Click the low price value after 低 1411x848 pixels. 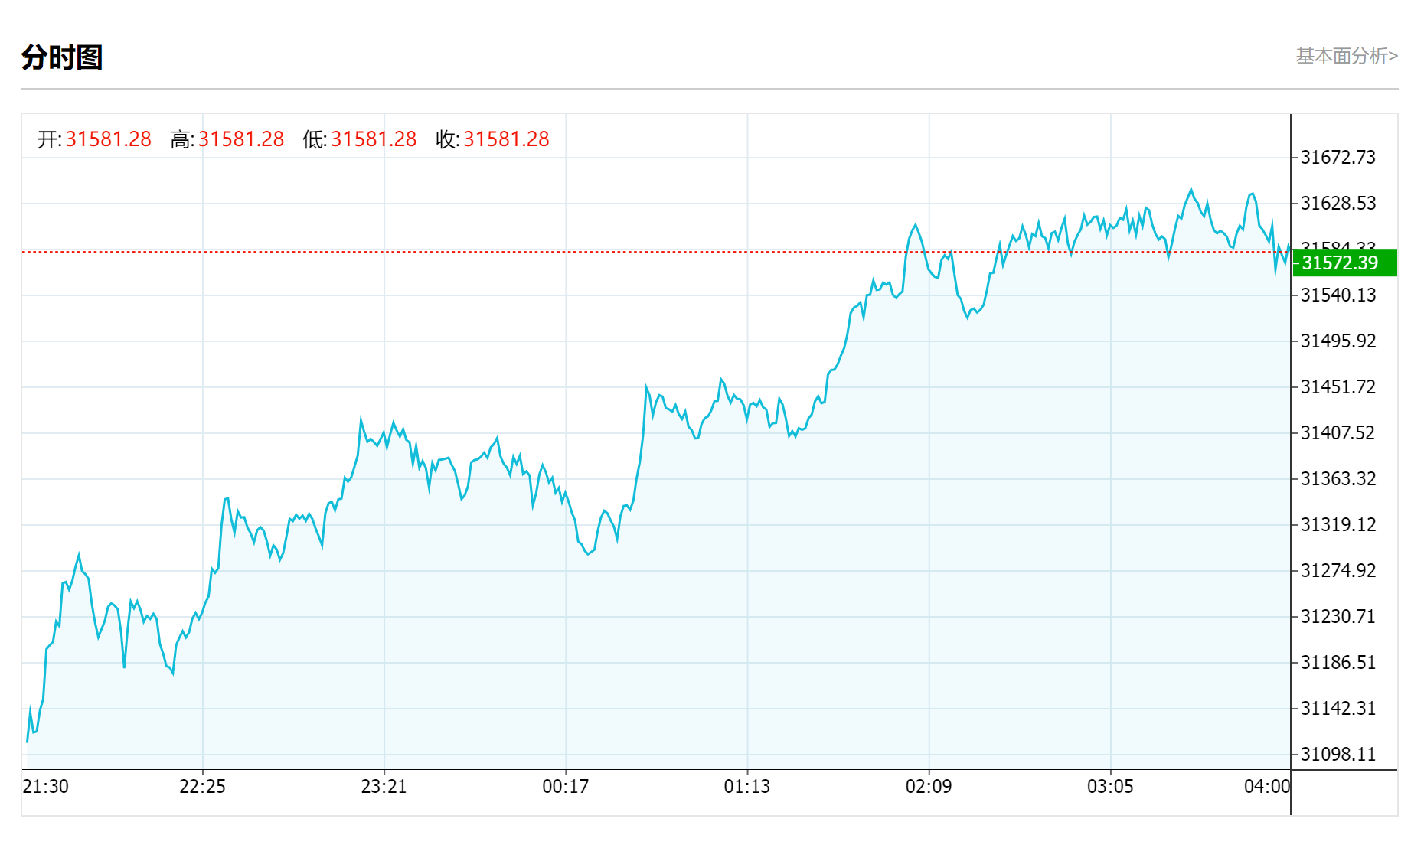374,139
